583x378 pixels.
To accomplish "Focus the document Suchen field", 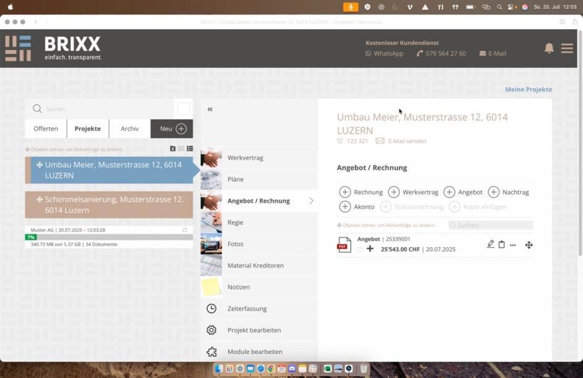I will click(x=490, y=225).
